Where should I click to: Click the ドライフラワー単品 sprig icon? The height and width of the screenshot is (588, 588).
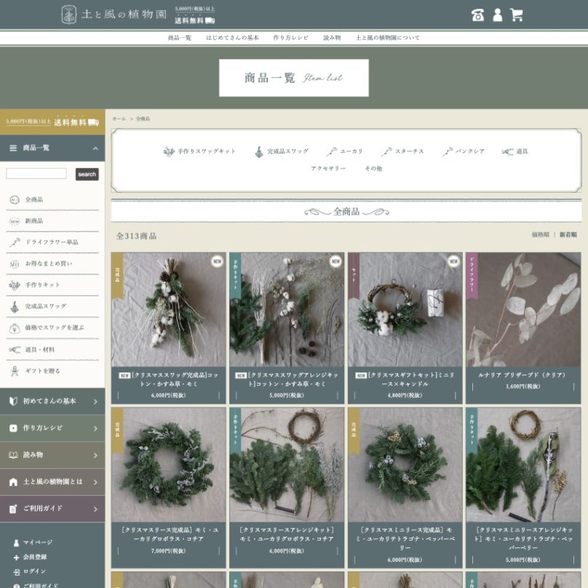click(15, 242)
